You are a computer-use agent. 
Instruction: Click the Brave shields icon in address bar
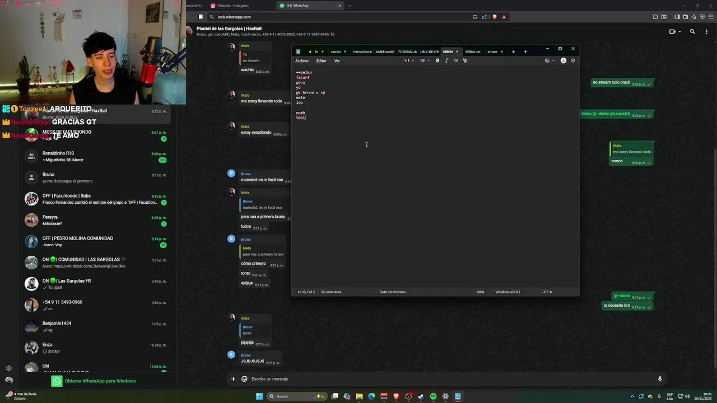pos(495,17)
